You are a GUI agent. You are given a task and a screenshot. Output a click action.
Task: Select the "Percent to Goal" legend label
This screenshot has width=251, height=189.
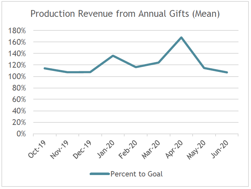pyautogui.click(x=136, y=174)
